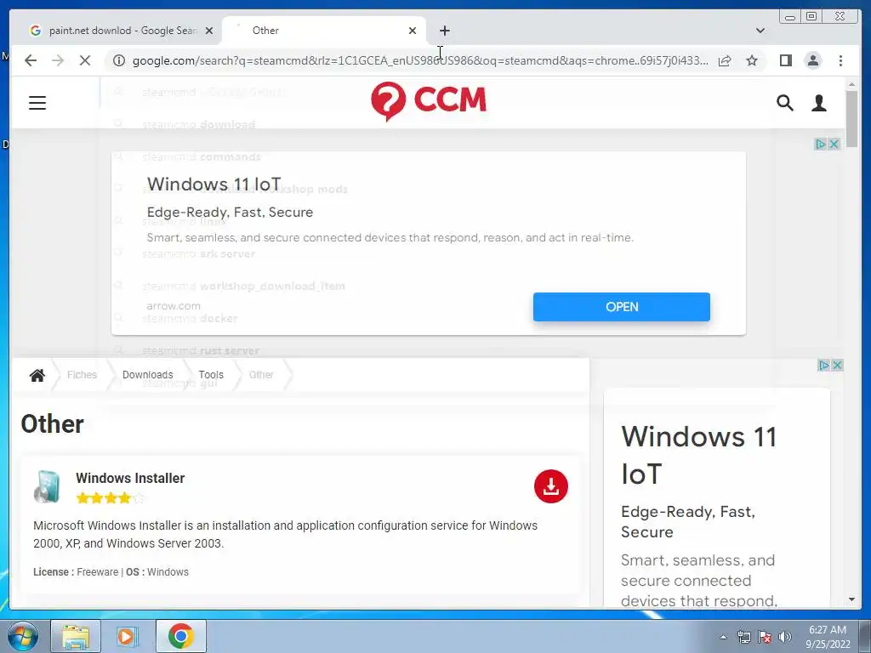
Task: Open the Downloads breadcrumb
Action: (x=148, y=375)
